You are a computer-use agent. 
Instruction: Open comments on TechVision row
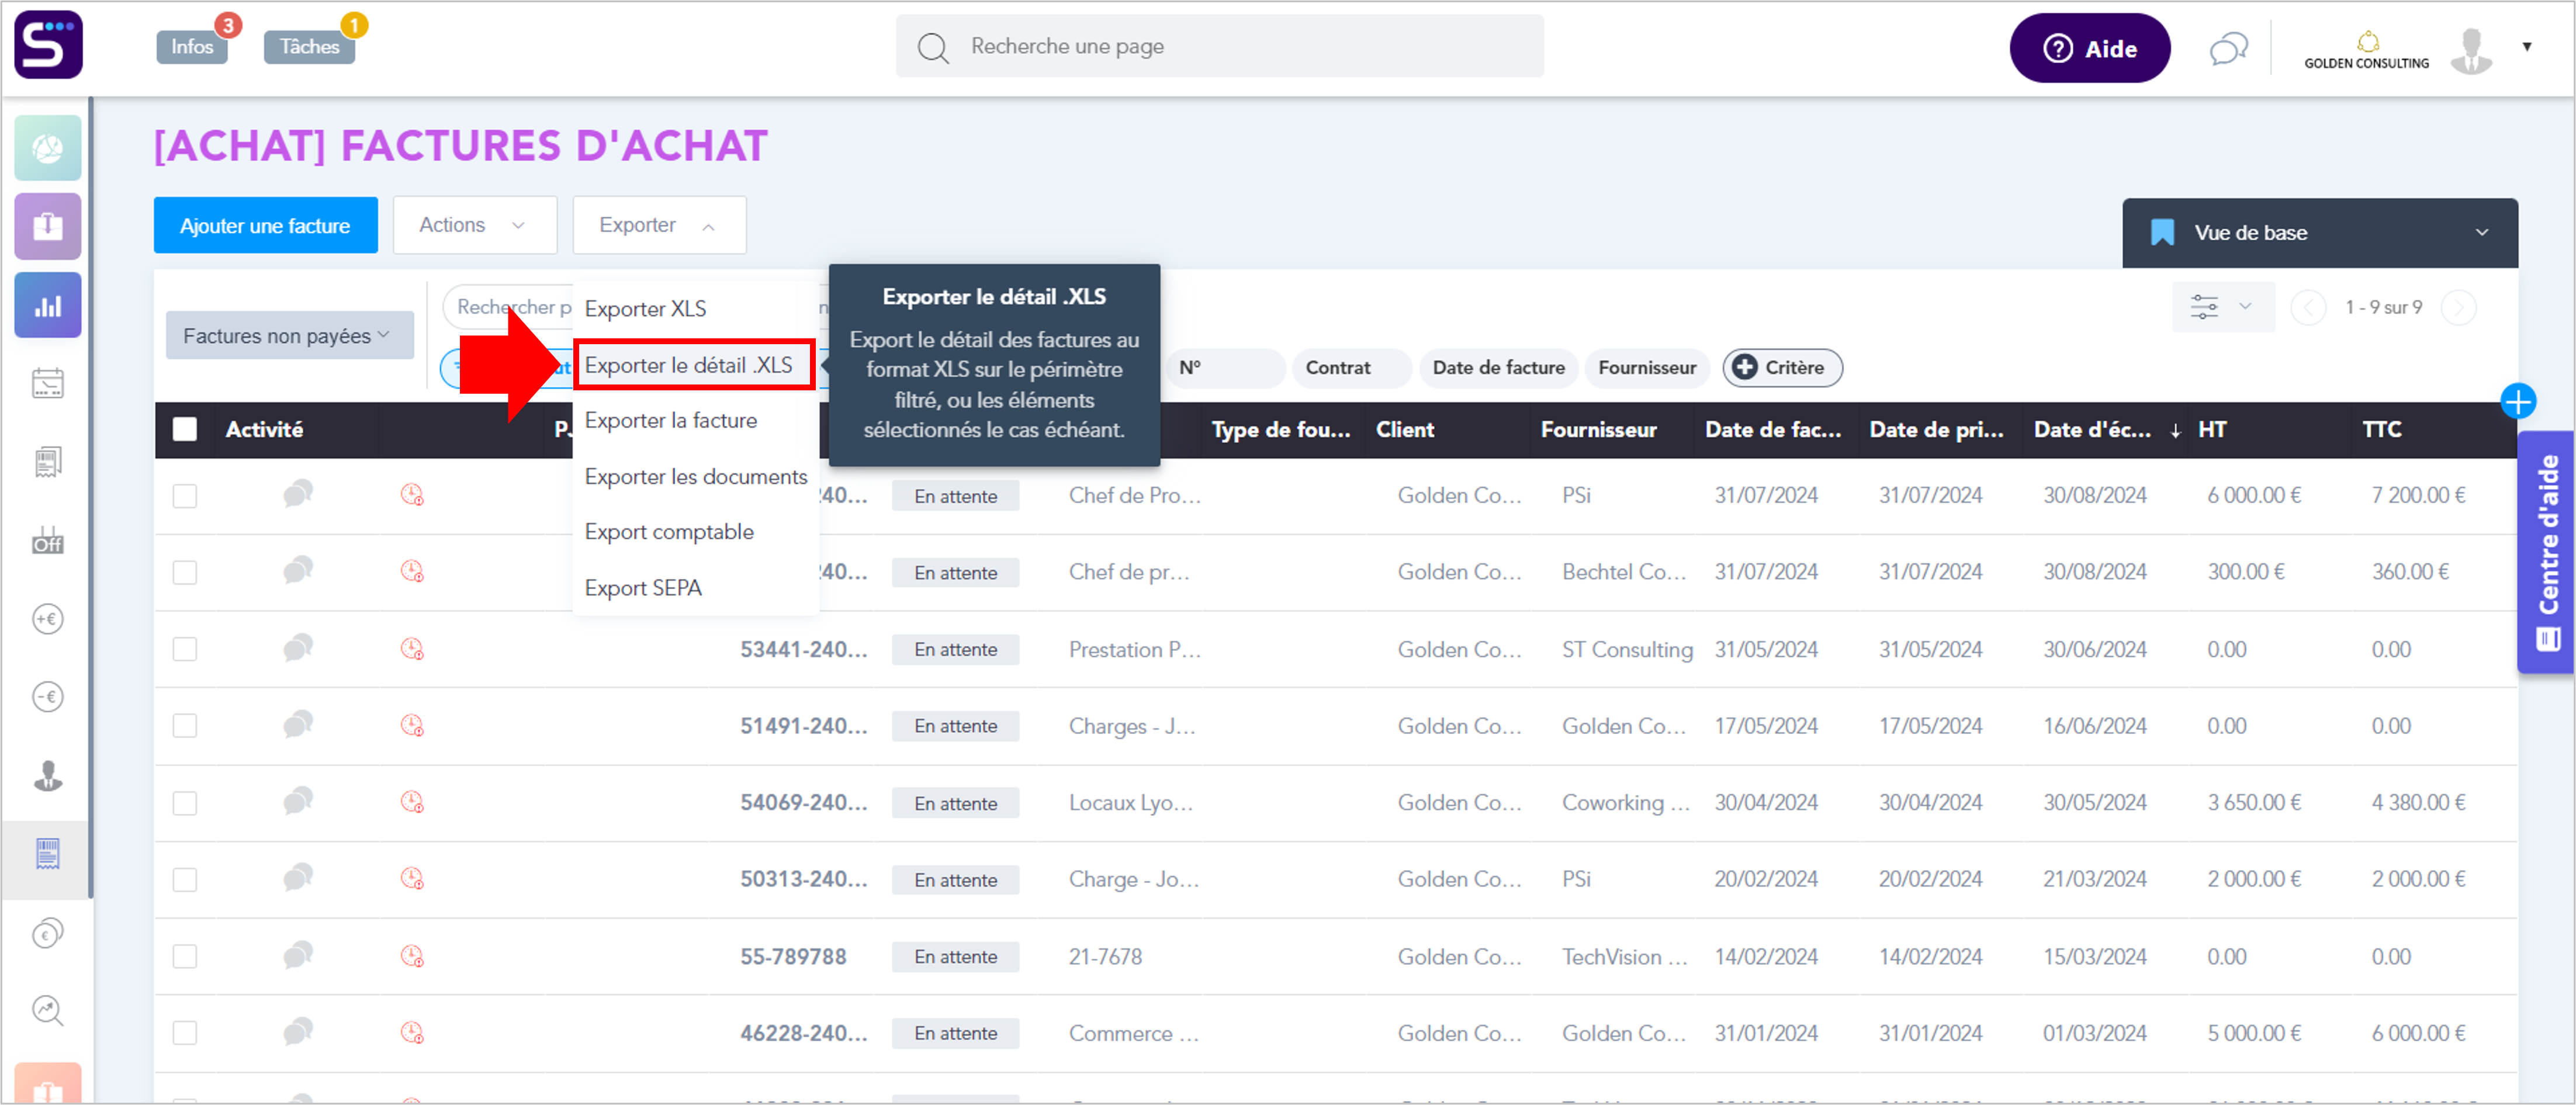click(298, 956)
